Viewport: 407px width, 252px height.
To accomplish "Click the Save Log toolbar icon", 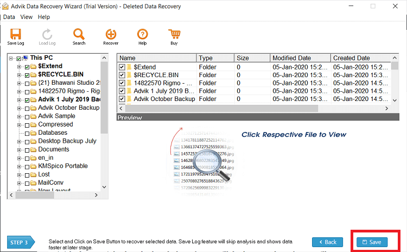I will (15, 34).
